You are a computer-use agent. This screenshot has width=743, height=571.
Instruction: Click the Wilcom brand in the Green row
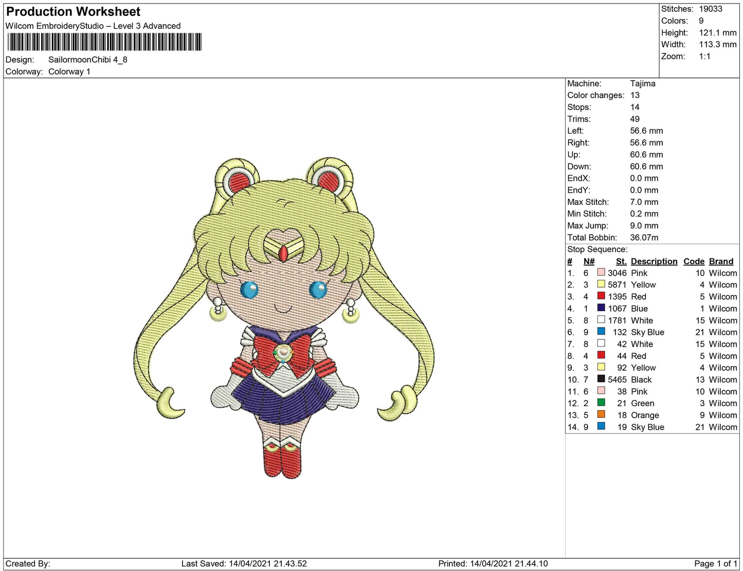[x=723, y=403]
